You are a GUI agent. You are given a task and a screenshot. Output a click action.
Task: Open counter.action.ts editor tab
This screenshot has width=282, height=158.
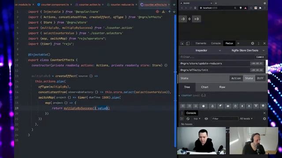pos(89,5)
